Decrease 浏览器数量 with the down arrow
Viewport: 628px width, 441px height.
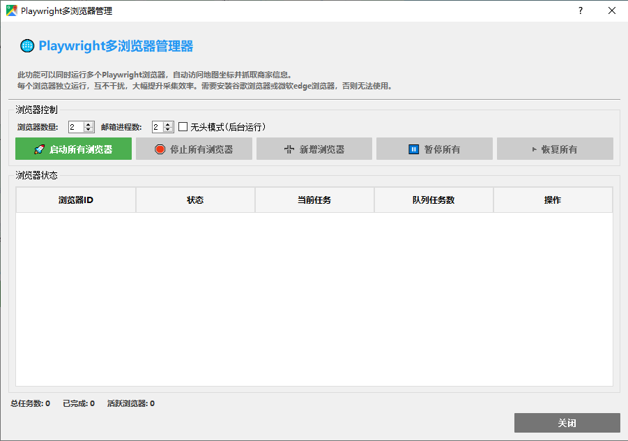pos(89,130)
